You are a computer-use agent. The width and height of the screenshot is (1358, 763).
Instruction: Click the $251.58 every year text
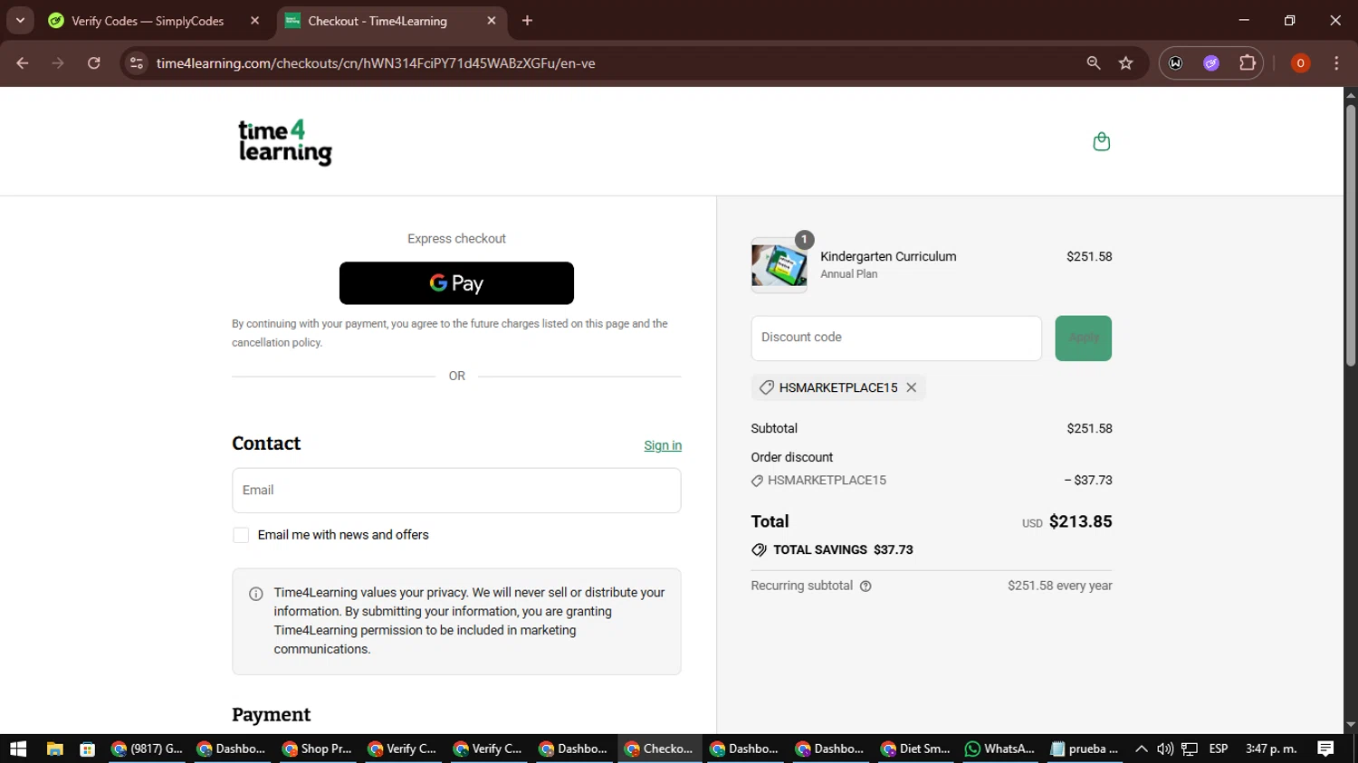point(1060,586)
